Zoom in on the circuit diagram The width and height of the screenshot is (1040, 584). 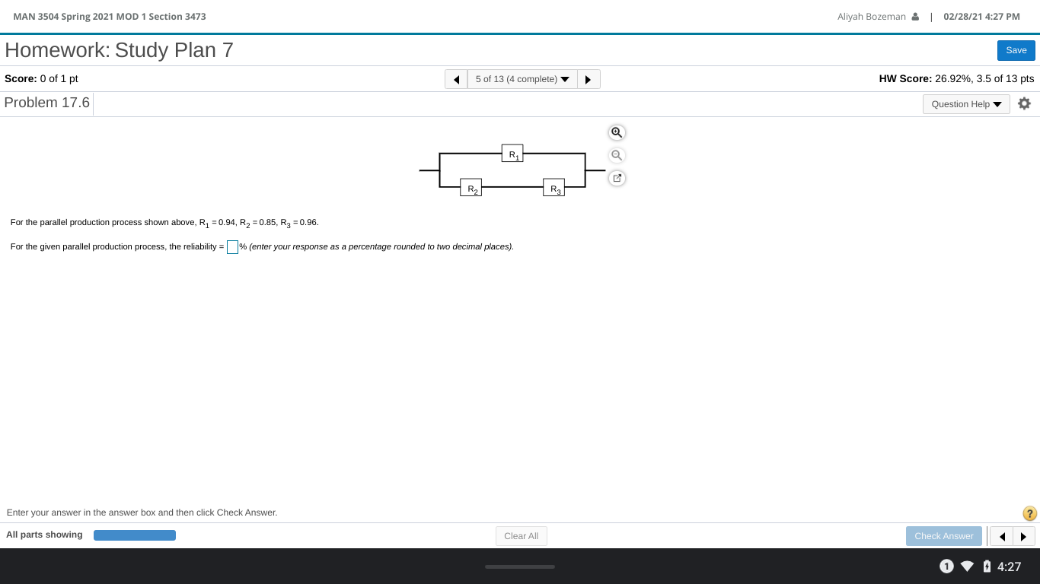pyautogui.click(x=617, y=132)
